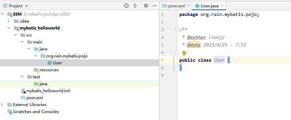Select mybatis_helloworld.iml file
The height and width of the screenshot is (120, 291).
(x=48, y=91)
